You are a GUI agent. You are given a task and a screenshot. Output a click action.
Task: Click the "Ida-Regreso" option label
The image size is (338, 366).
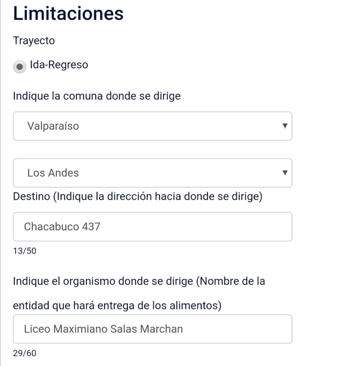(59, 65)
